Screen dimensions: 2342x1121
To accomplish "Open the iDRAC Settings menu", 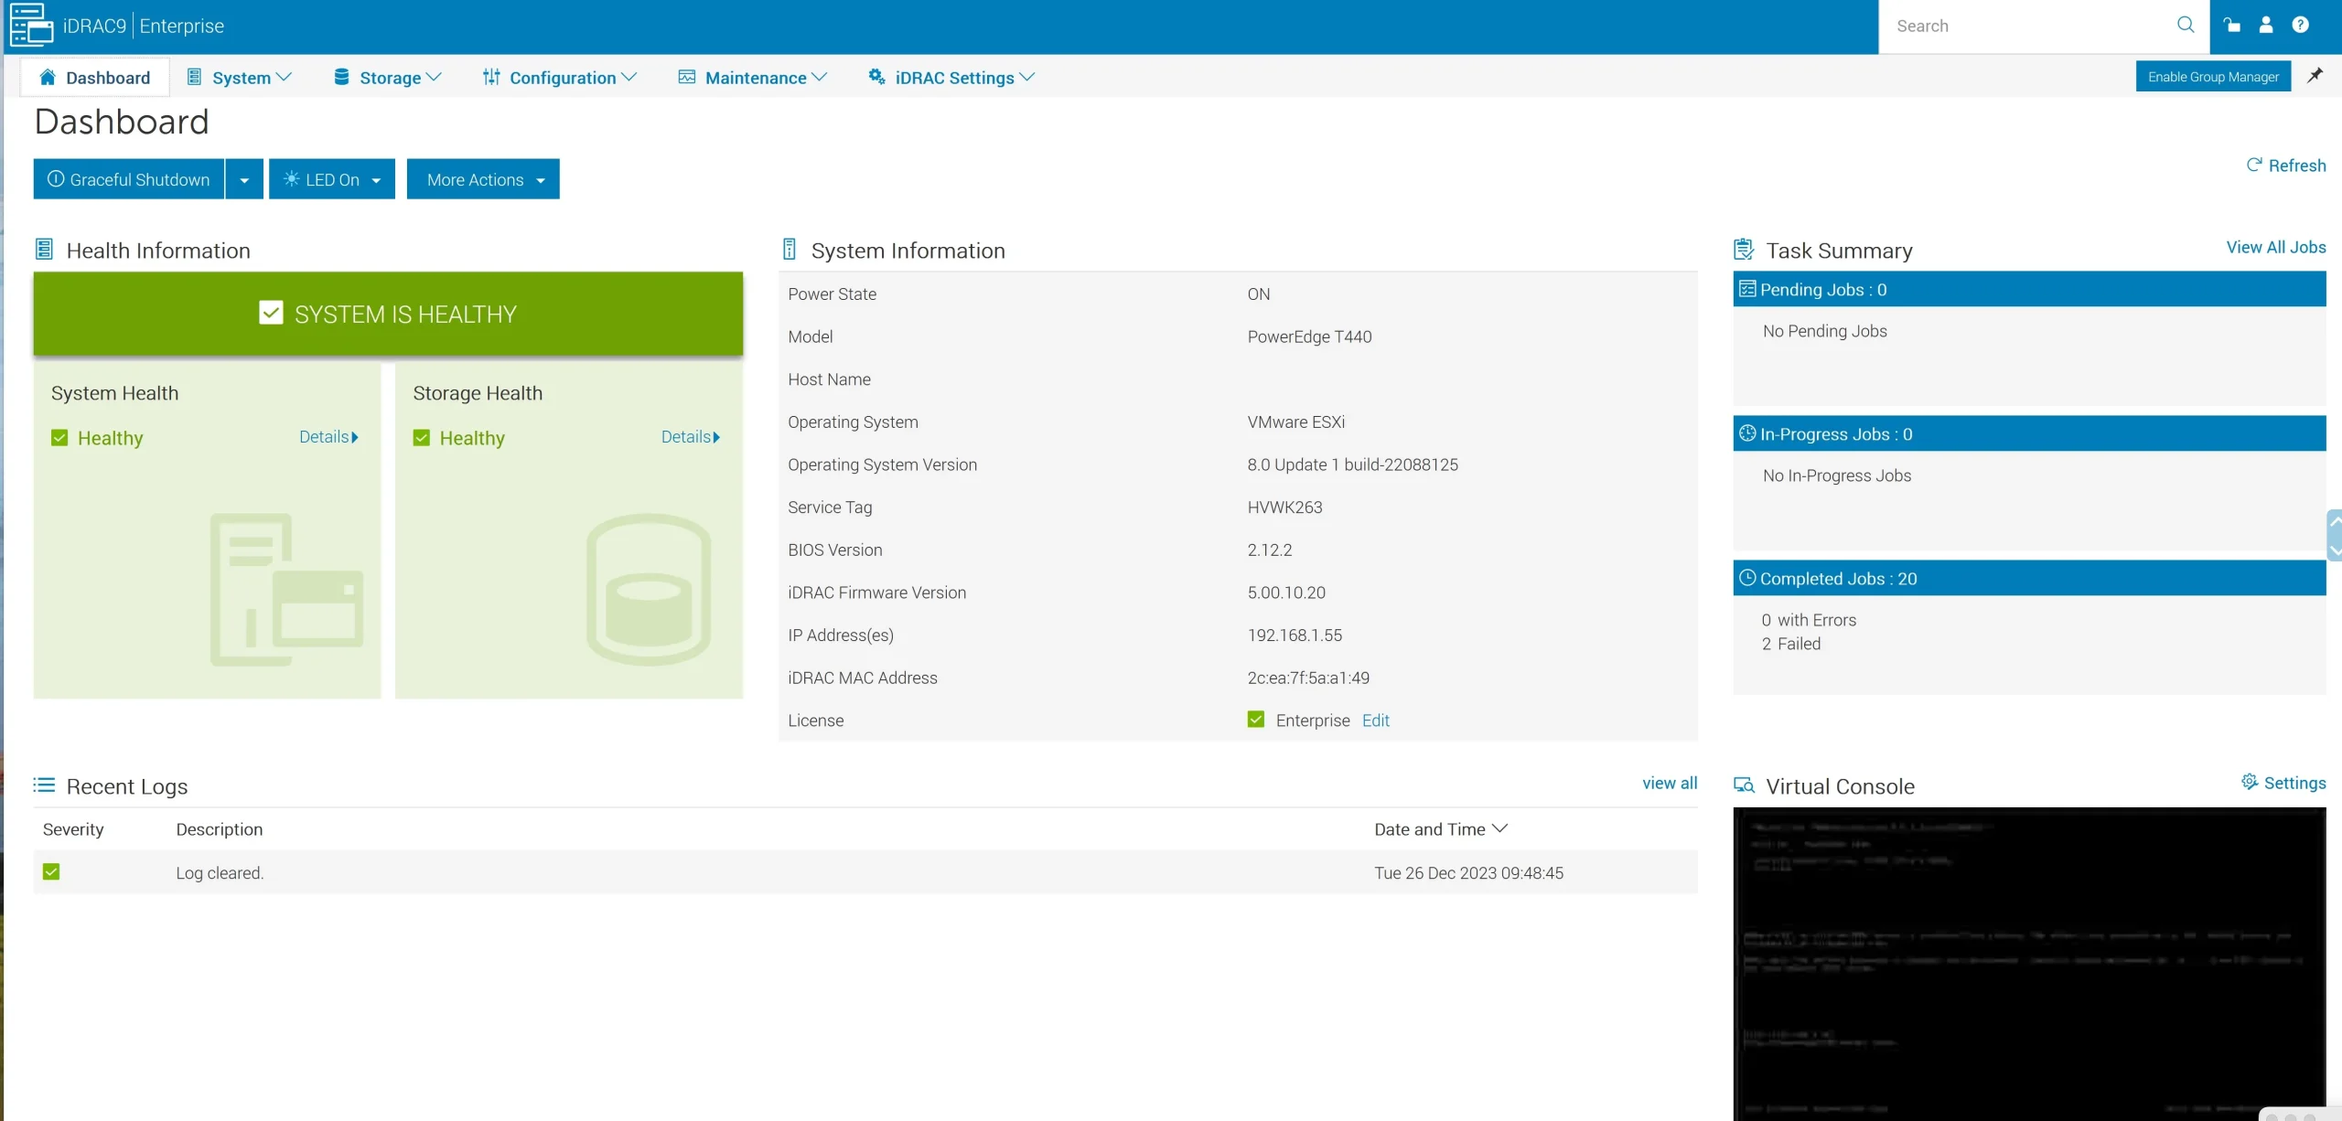I will [950, 78].
